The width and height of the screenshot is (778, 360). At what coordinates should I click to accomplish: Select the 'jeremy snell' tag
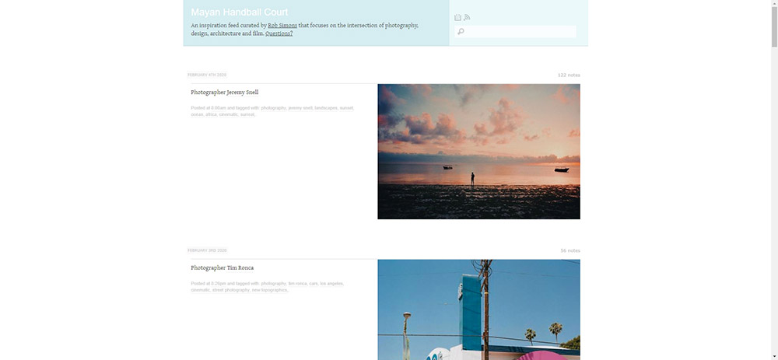click(300, 108)
